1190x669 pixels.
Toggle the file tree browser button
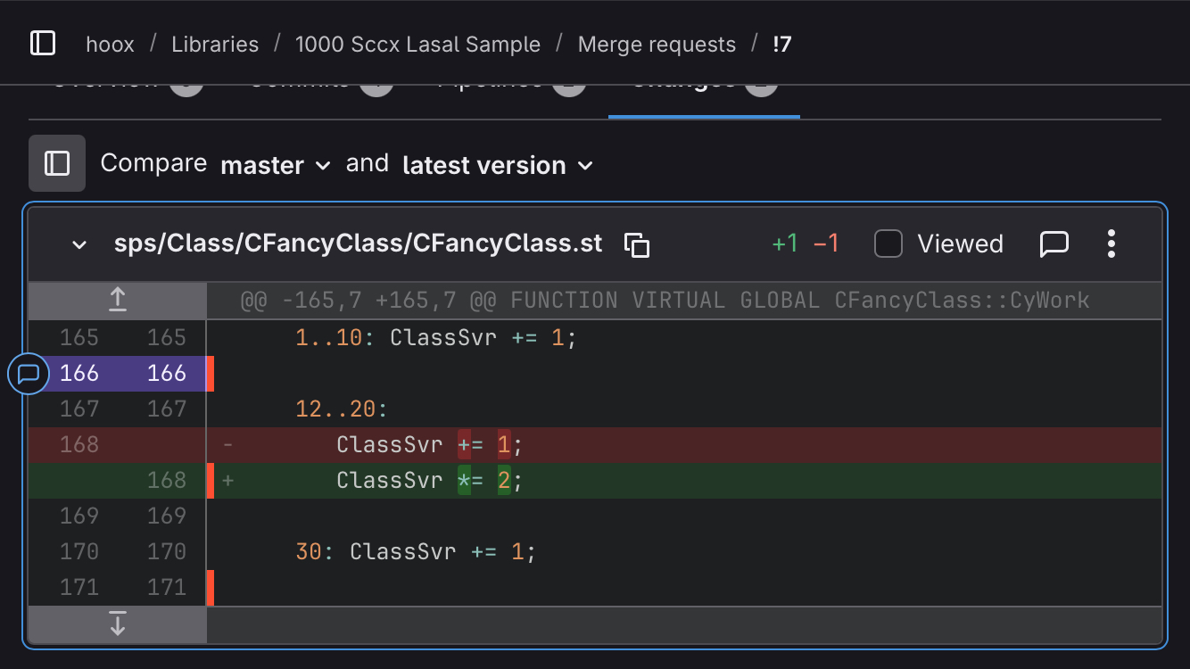[57, 163]
